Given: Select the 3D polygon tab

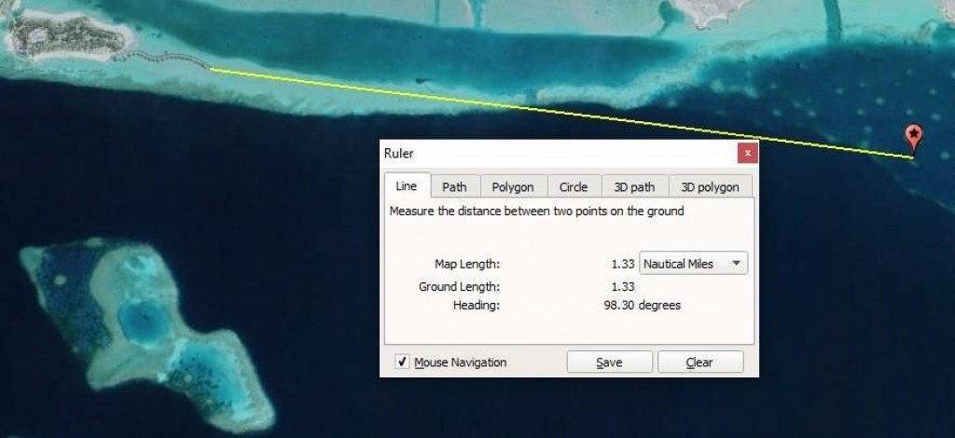Looking at the screenshot, I should point(710,186).
